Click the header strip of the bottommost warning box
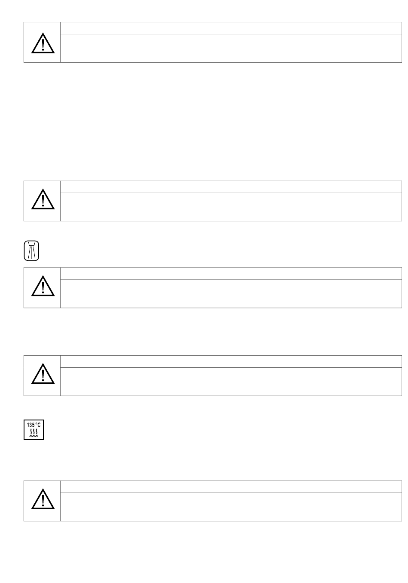408x583 pixels. [x=231, y=486]
